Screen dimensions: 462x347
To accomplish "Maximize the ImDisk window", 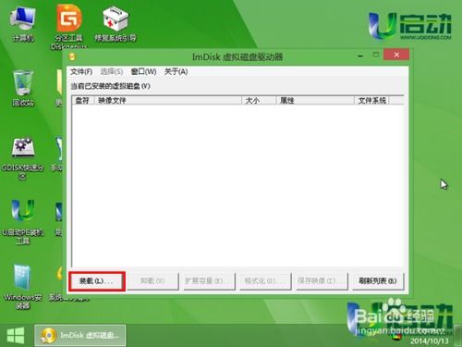I will pos(376,55).
